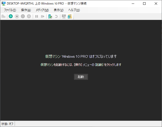Open the 表示(V) menu
Viewport: 162px width, 127px height.
point(59,10)
